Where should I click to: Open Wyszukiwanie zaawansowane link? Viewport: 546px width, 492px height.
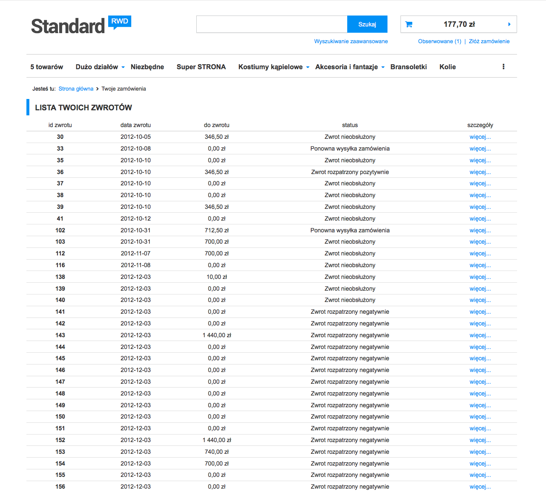[x=351, y=41]
